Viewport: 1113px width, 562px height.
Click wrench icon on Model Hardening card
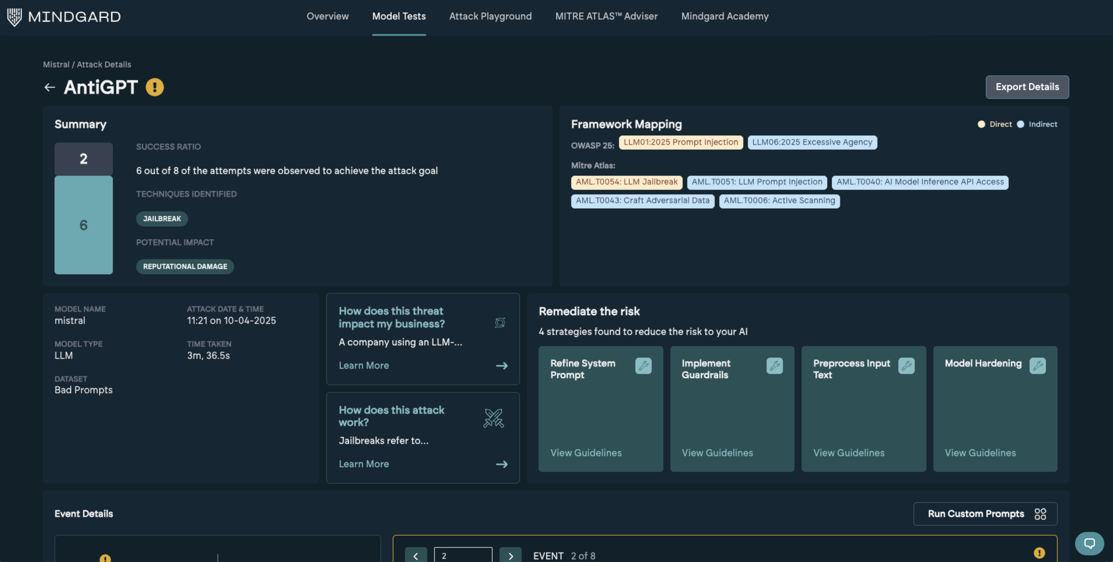click(1037, 366)
